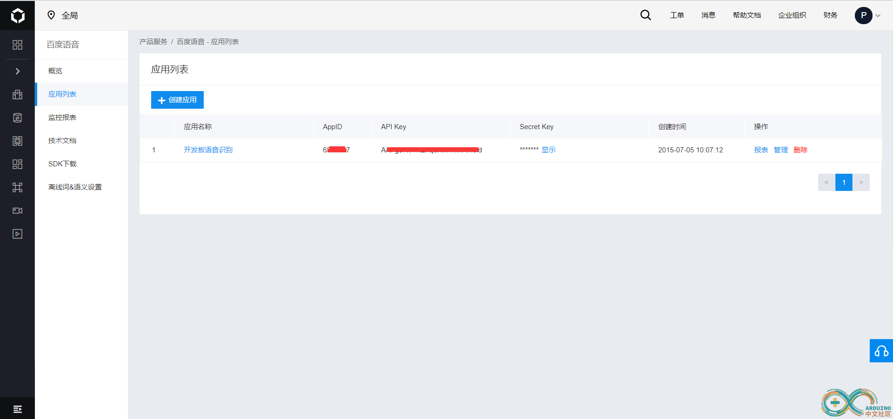Image resolution: width=893 pixels, height=419 pixels.
Task: Click the 百度语音 - 应用列表 breadcrumb
Action: (x=207, y=41)
